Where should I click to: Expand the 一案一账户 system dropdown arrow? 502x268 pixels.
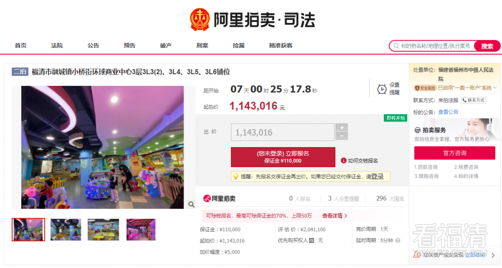pyautogui.click(x=495, y=87)
